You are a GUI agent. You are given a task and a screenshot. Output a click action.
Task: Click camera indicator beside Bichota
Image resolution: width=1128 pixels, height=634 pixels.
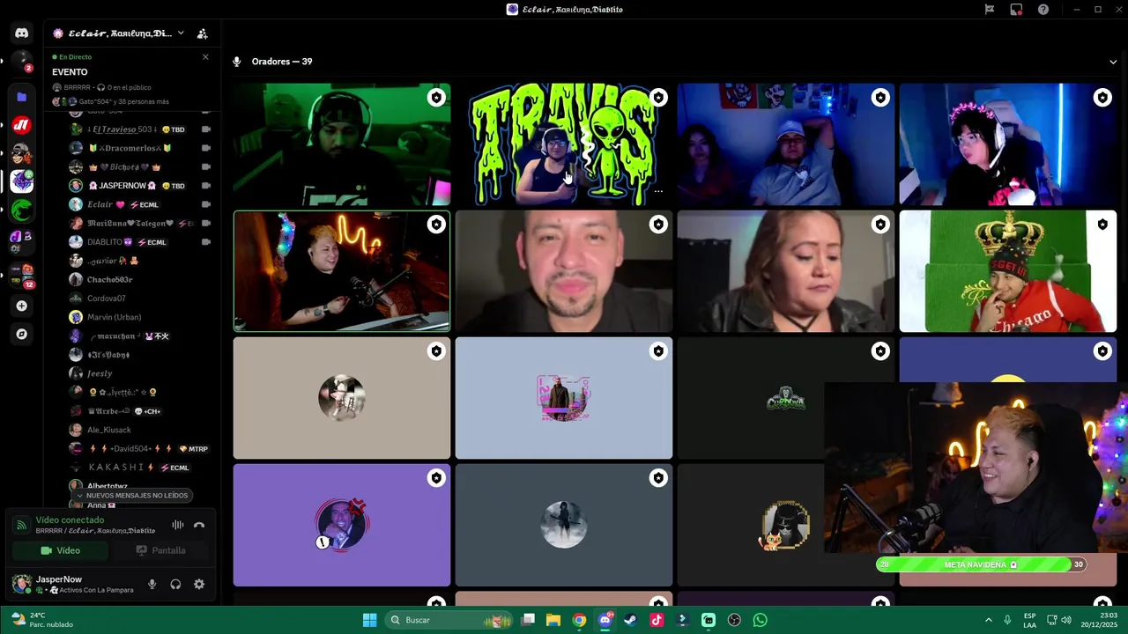(206, 166)
